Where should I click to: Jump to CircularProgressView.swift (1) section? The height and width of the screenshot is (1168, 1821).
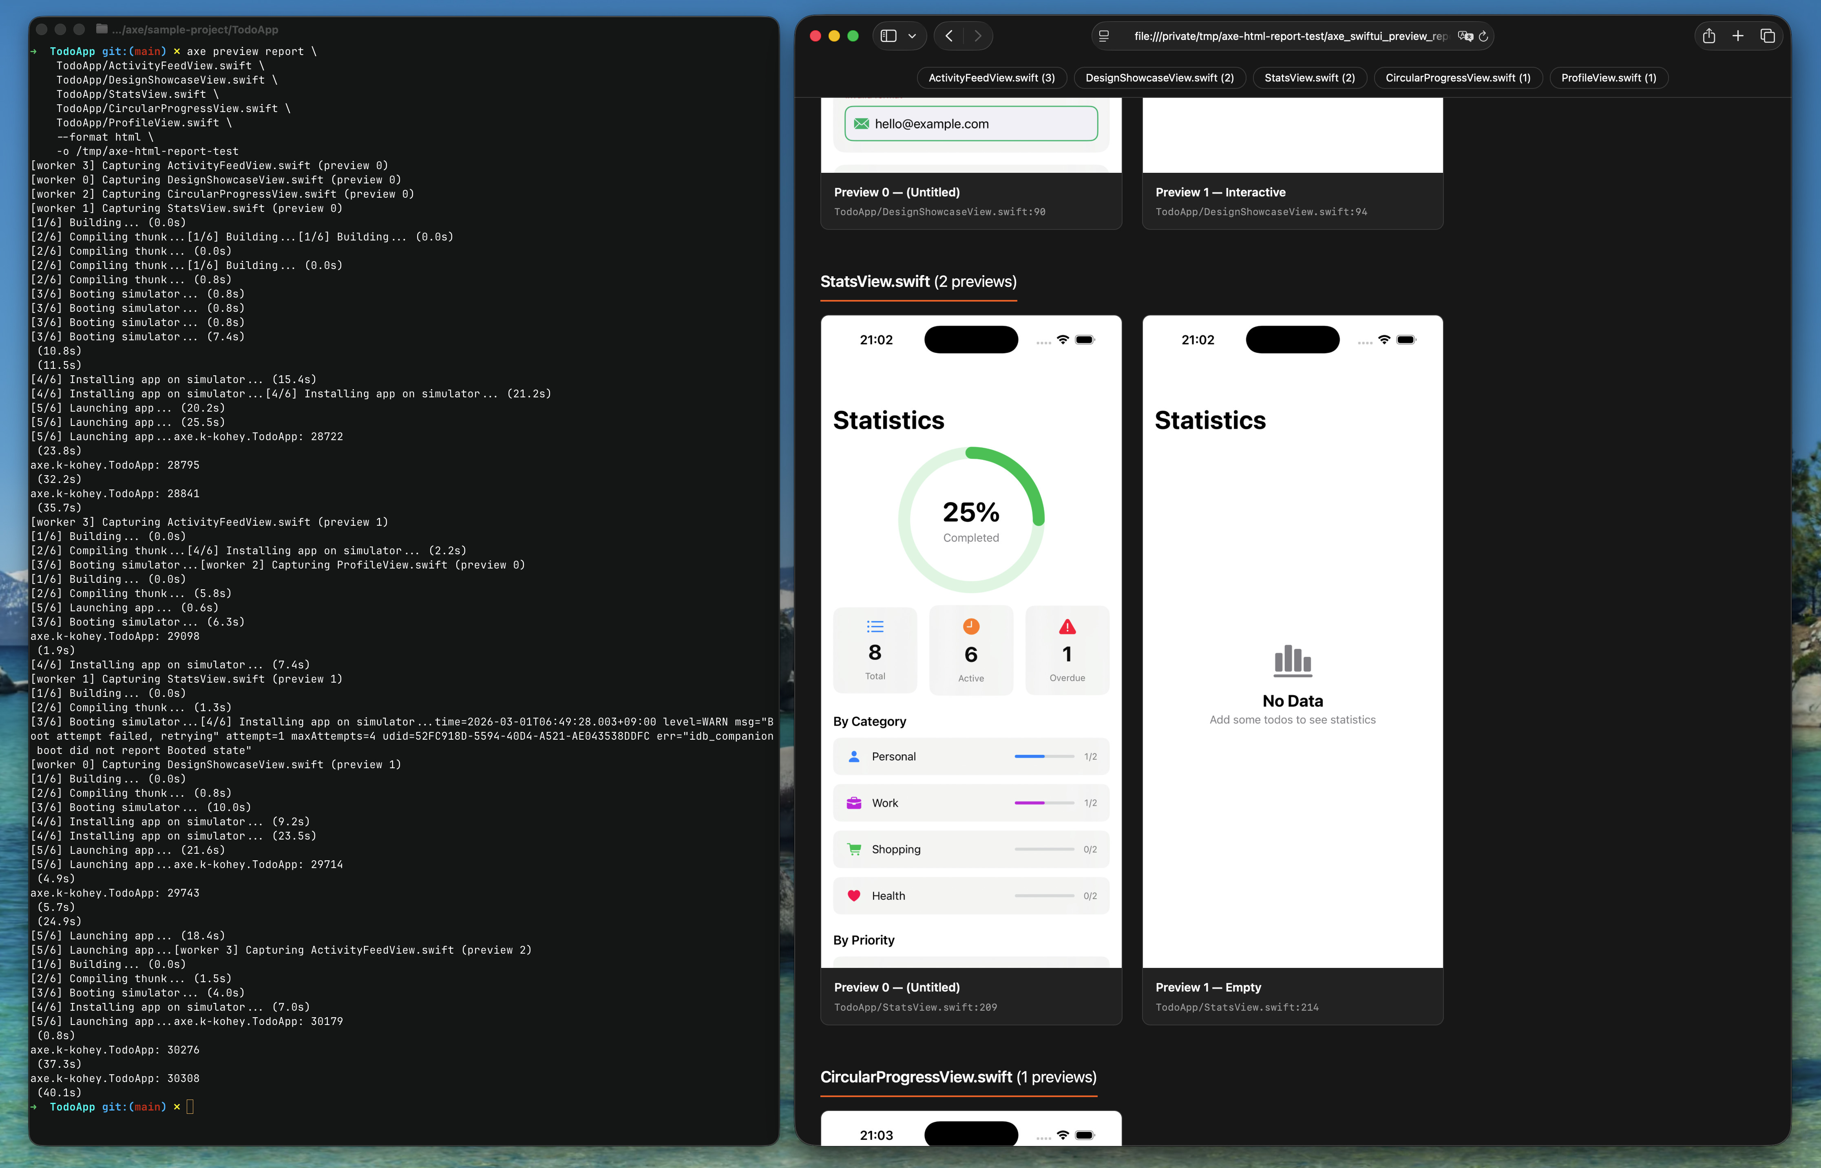click(1458, 77)
